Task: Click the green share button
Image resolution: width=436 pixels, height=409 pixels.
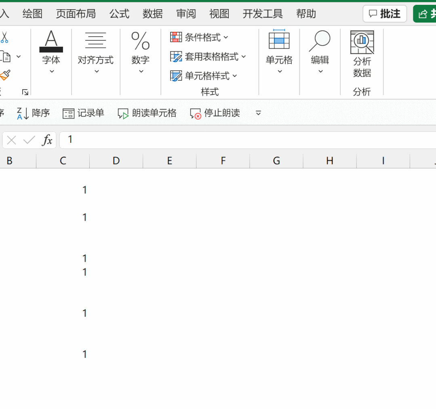Action: pyautogui.click(x=425, y=14)
